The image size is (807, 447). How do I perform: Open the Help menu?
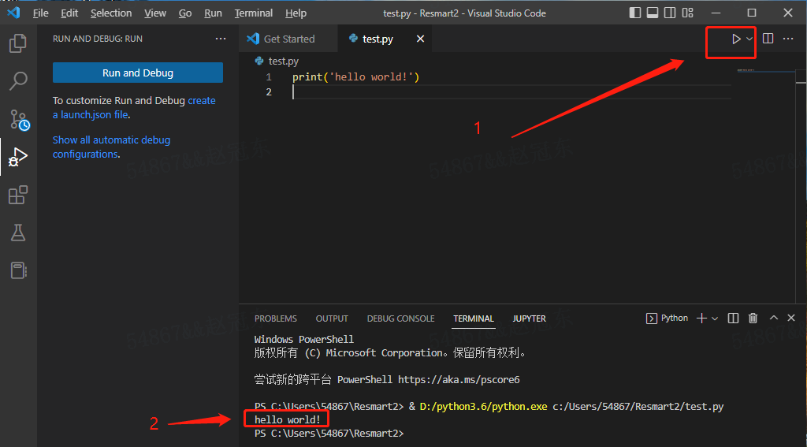point(296,13)
